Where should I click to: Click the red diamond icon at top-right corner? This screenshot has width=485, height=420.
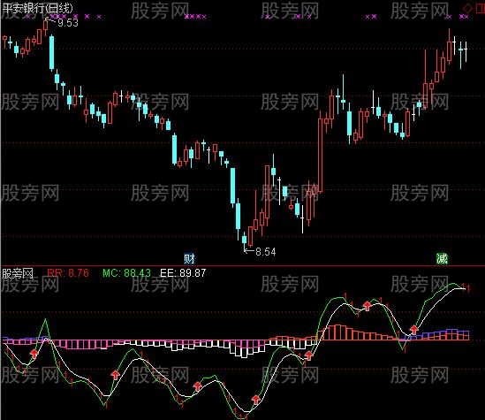tap(467, 8)
